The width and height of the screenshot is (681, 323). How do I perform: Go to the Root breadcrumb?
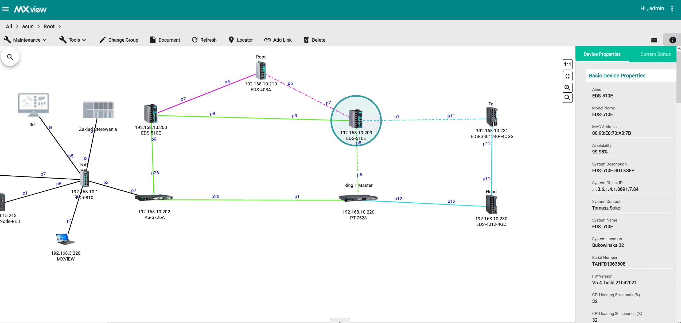[x=49, y=26]
